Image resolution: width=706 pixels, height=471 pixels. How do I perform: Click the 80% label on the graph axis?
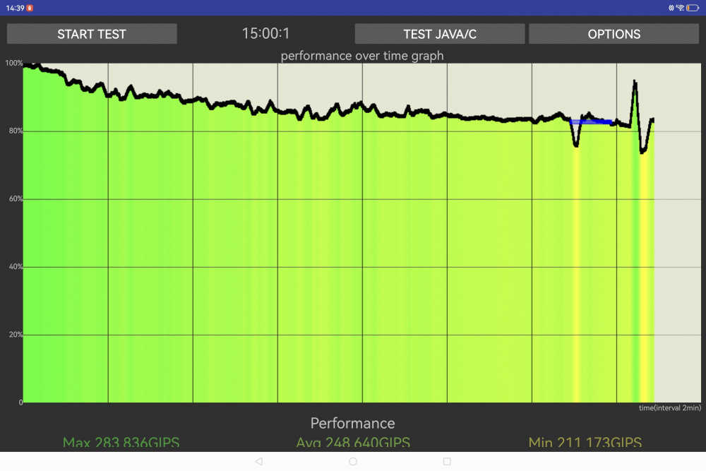14,131
